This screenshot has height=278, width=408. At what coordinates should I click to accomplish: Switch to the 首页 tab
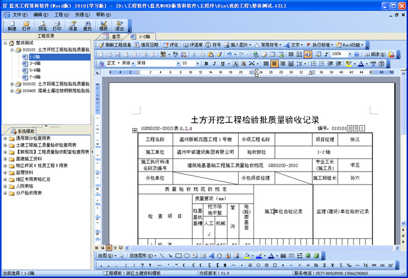[x=112, y=37]
